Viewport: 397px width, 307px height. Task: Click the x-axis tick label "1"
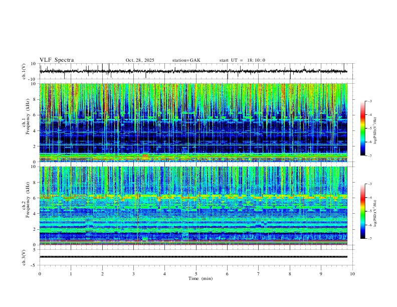click(71, 274)
